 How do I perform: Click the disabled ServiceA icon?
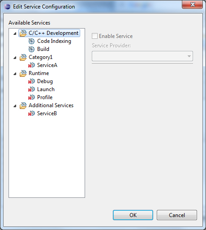(31, 65)
